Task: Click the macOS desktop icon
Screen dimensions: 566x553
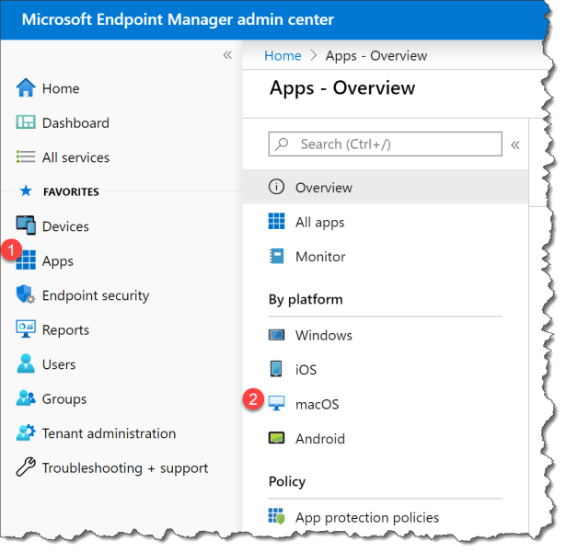Action: (276, 404)
